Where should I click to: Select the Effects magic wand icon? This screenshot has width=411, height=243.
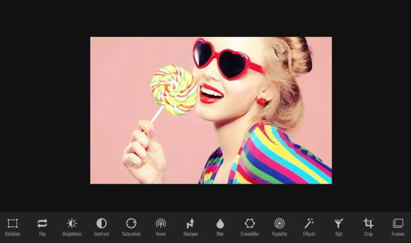click(309, 224)
